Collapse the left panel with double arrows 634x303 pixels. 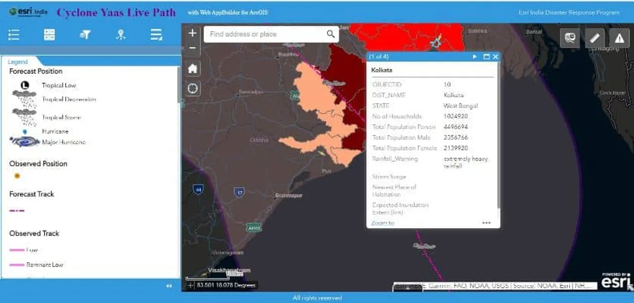pyautogui.click(x=169, y=286)
